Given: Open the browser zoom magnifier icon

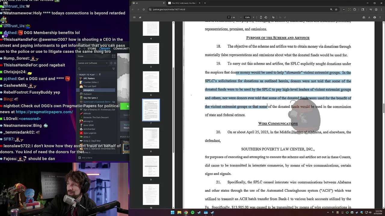Looking at the screenshot, I should point(331,9).
